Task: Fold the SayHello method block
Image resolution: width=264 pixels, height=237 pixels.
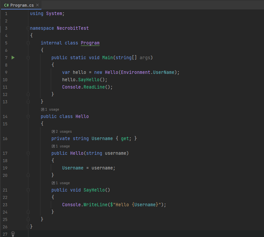Action: click(x=28, y=190)
